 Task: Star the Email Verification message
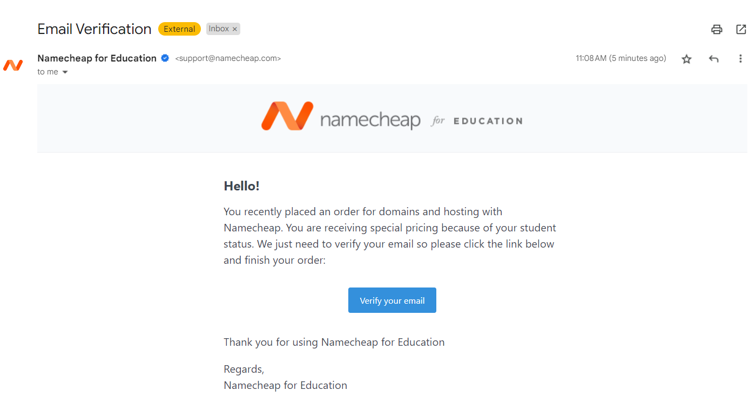(x=686, y=59)
